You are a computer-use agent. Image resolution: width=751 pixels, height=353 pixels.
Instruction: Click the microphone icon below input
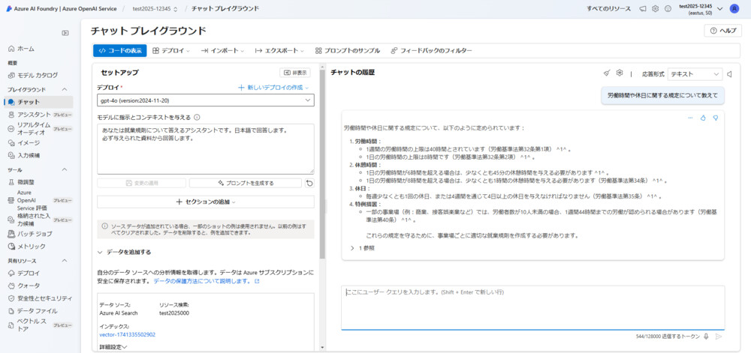(x=706, y=337)
